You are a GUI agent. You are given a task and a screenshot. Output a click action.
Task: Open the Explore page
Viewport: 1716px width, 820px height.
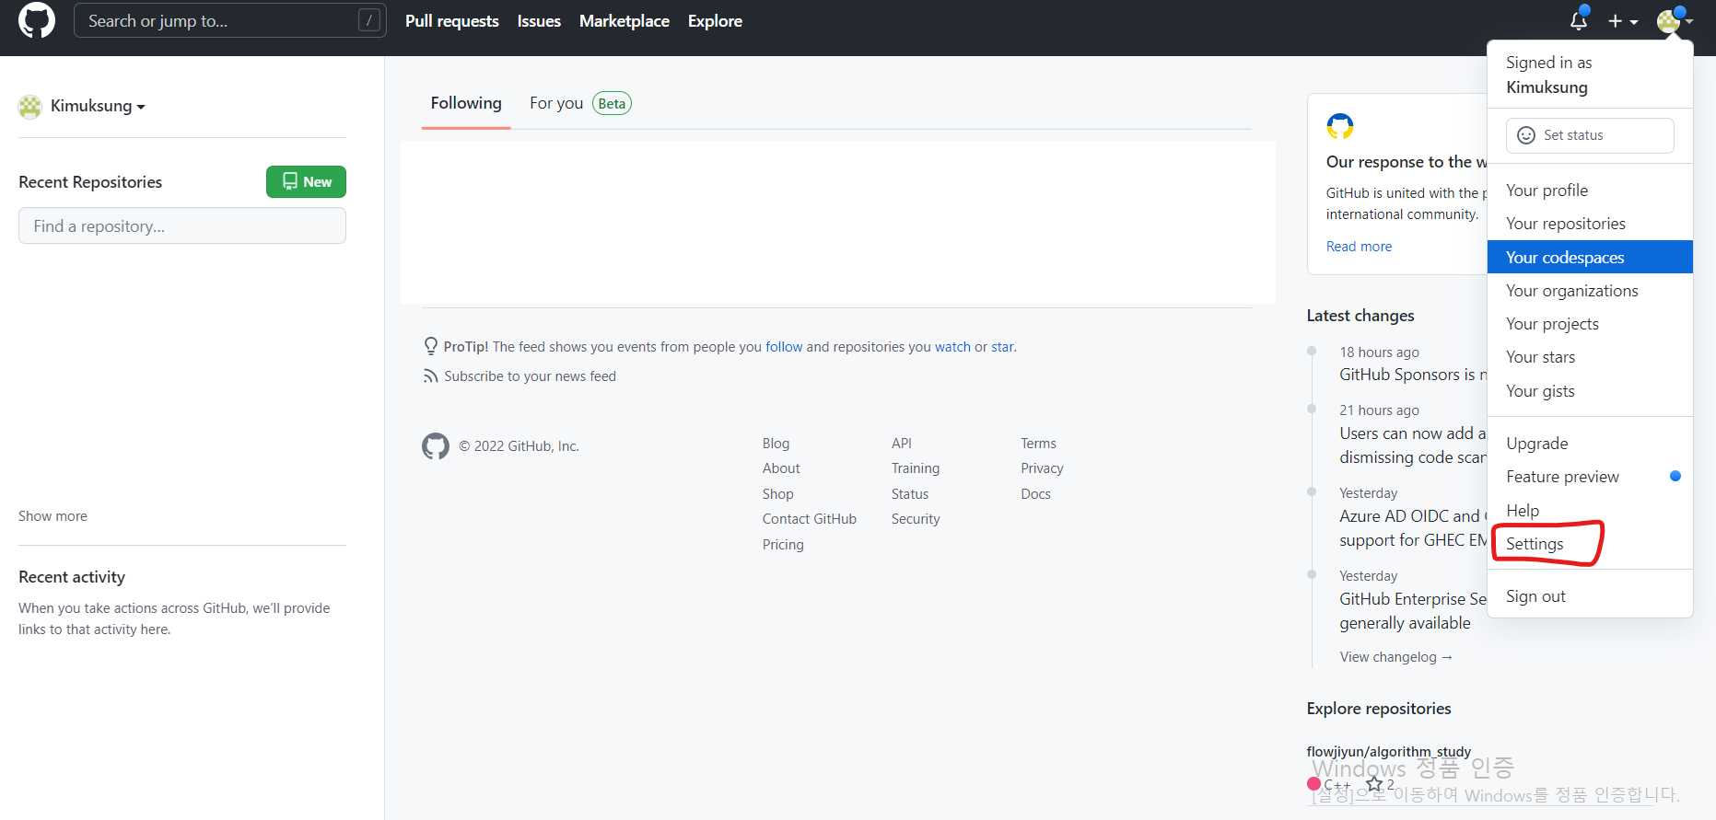click(x=715, y=21)
